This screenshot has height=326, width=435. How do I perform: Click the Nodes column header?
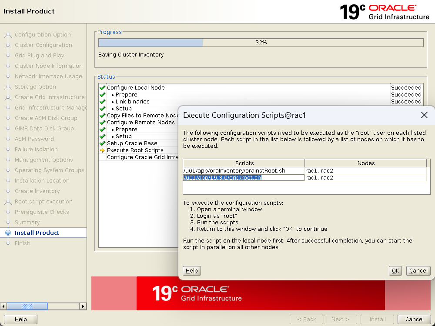click(366, 163)
